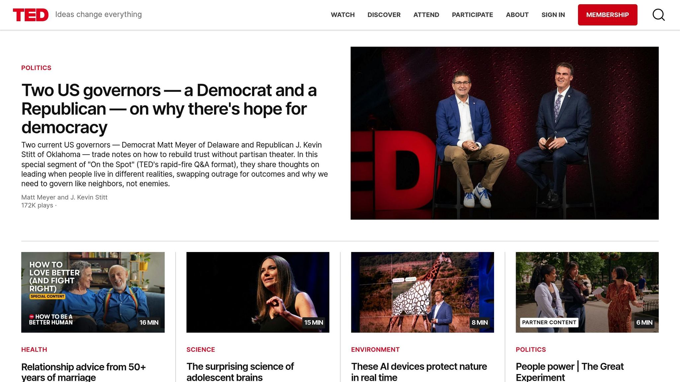Open the ABOUT menu

point(517,15)
